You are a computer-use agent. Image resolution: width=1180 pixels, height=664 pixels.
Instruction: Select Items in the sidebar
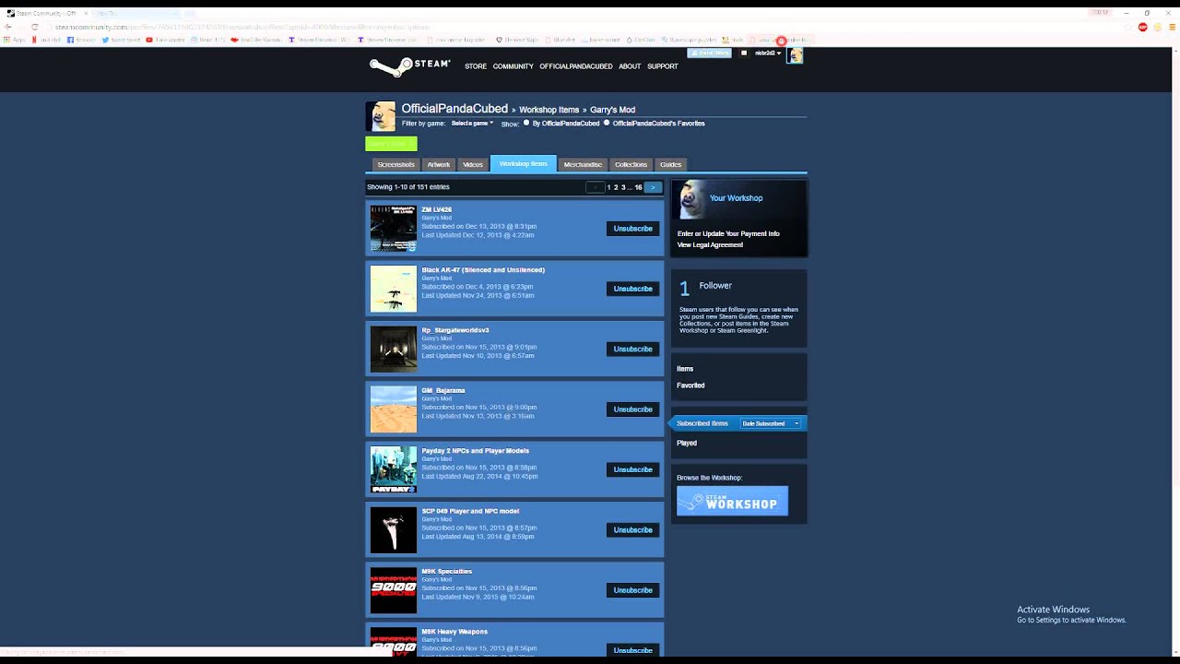(685, 369)
